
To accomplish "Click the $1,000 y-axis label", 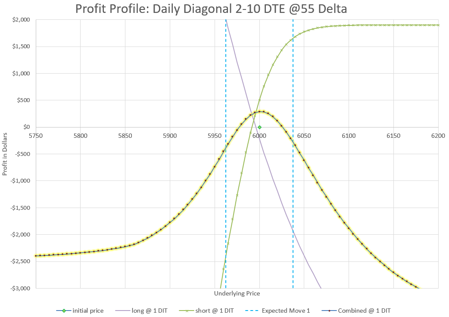I will tap(21, 74).
